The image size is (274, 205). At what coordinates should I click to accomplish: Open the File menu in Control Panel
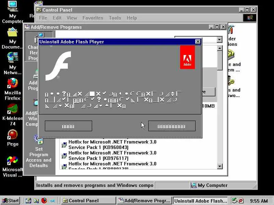click(x=43, y=18)
